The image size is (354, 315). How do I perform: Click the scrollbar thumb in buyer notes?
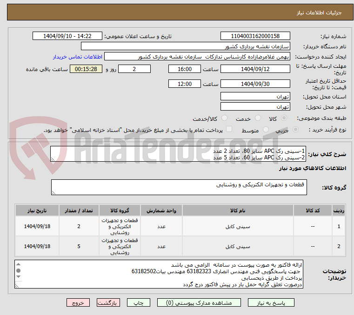click(19, 270)
